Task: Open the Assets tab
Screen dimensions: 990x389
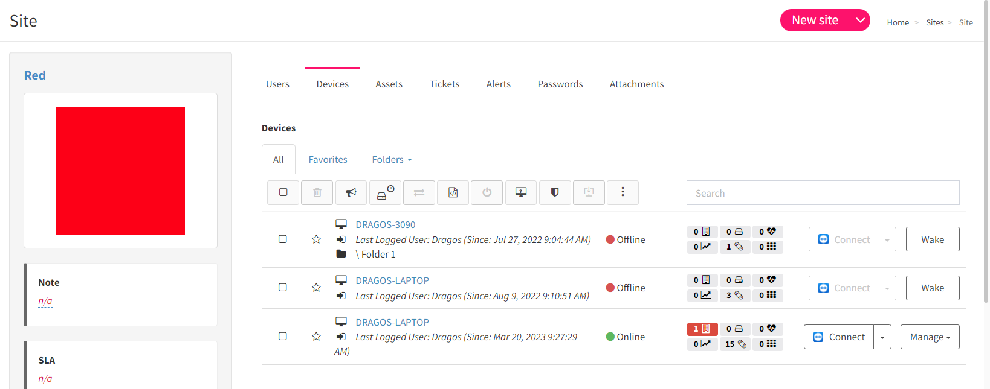Action: point(389,84)
